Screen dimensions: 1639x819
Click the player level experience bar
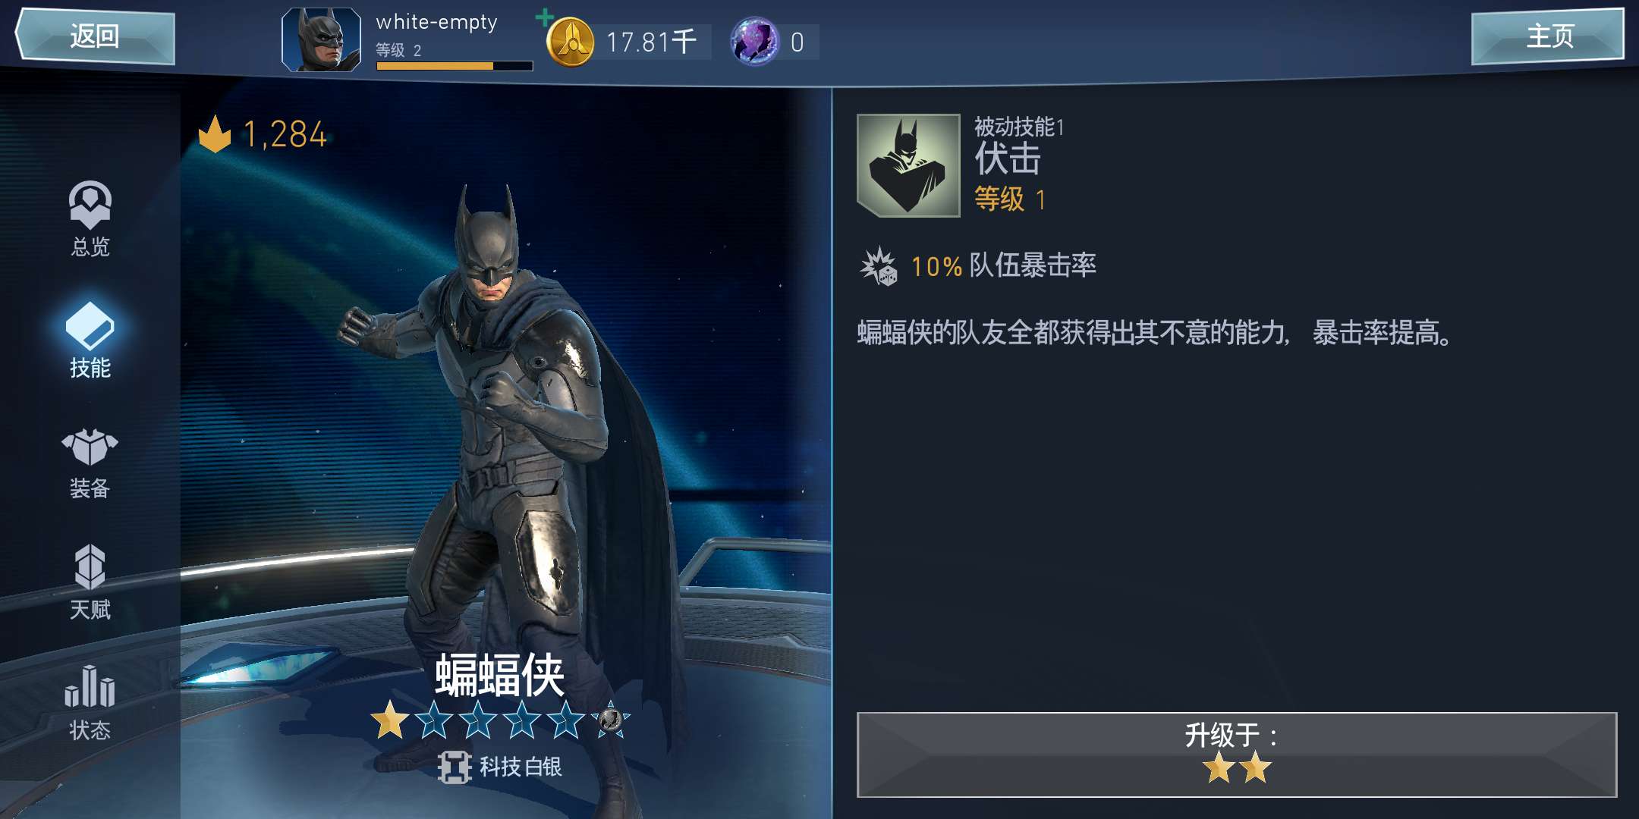(x=455, y=66)
